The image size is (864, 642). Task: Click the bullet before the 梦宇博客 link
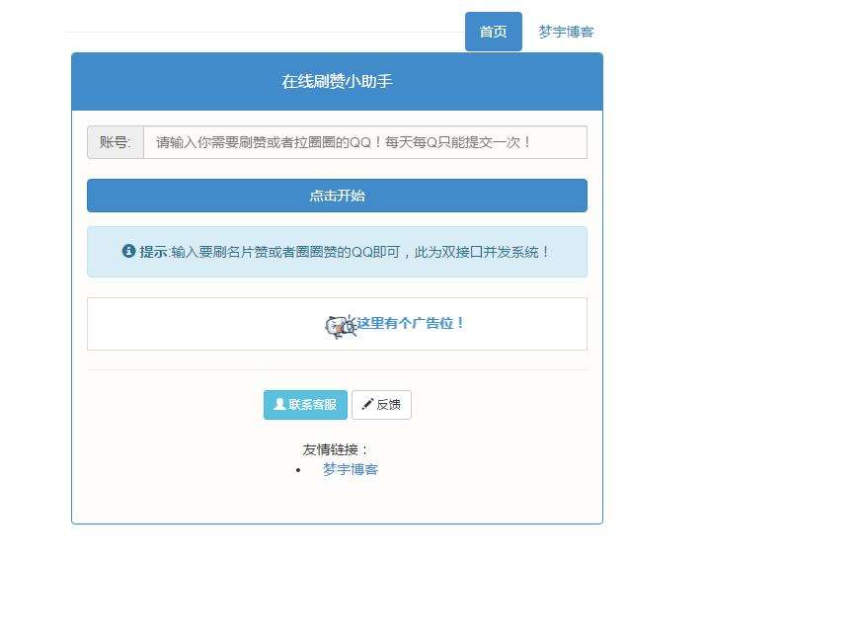click(x=298, y=470)
